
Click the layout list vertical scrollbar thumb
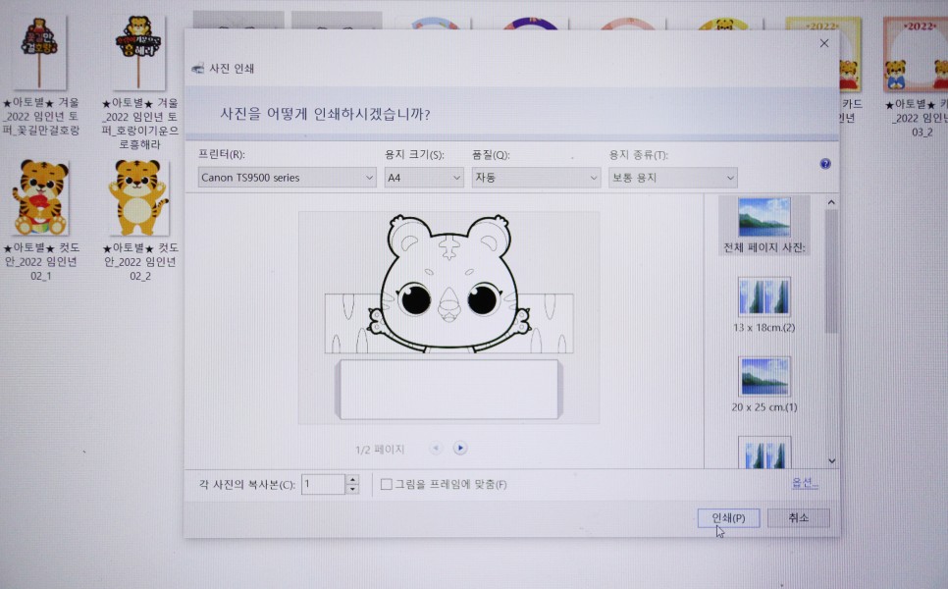pos(831,271)
